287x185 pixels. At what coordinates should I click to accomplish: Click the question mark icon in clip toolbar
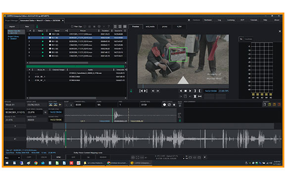108,26
